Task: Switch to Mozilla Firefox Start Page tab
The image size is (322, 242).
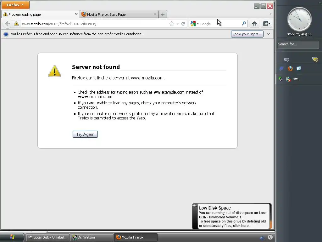Action: (119, 14)
